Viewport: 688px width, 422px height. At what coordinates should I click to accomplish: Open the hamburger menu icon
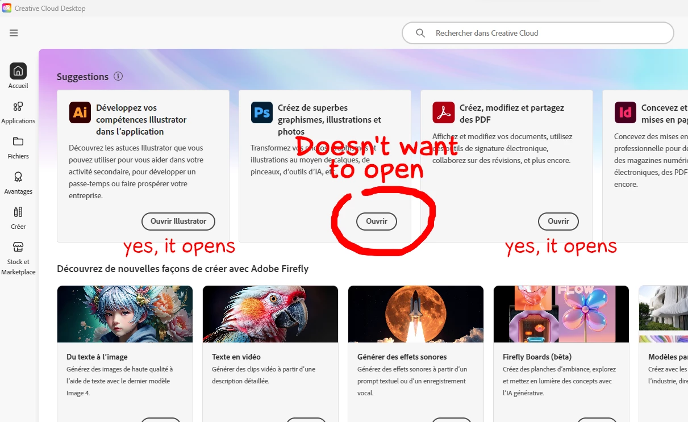pos(14,33)
